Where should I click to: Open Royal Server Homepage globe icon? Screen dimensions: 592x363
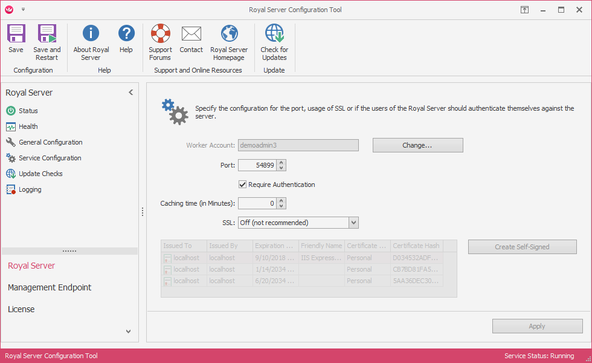coord(229,33)
